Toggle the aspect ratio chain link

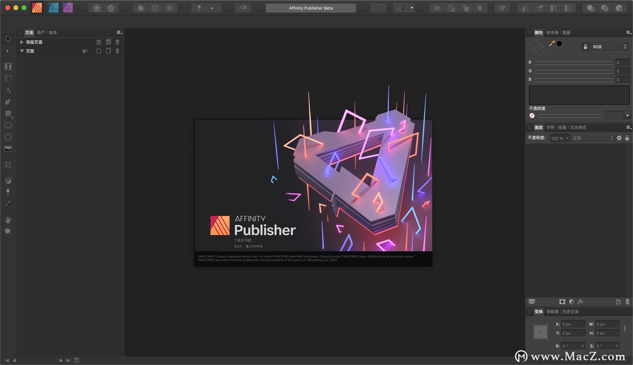[625, 328]
